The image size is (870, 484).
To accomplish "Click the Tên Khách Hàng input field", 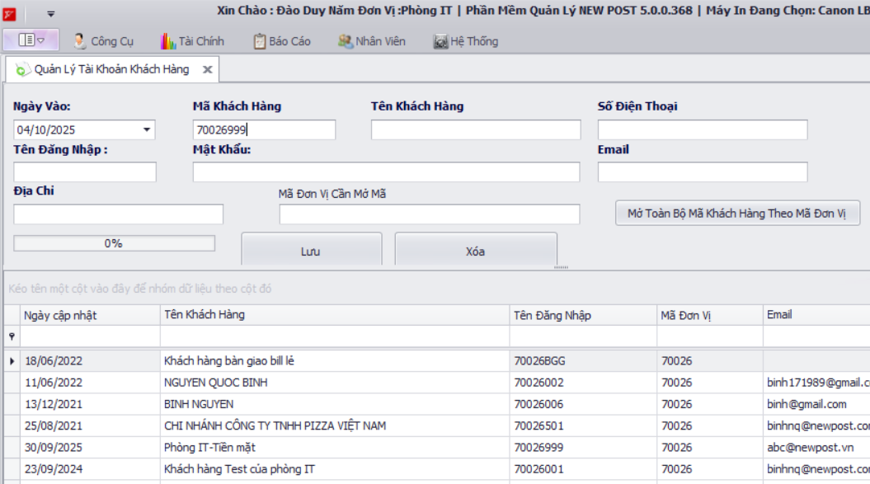I will pos(476,130).
